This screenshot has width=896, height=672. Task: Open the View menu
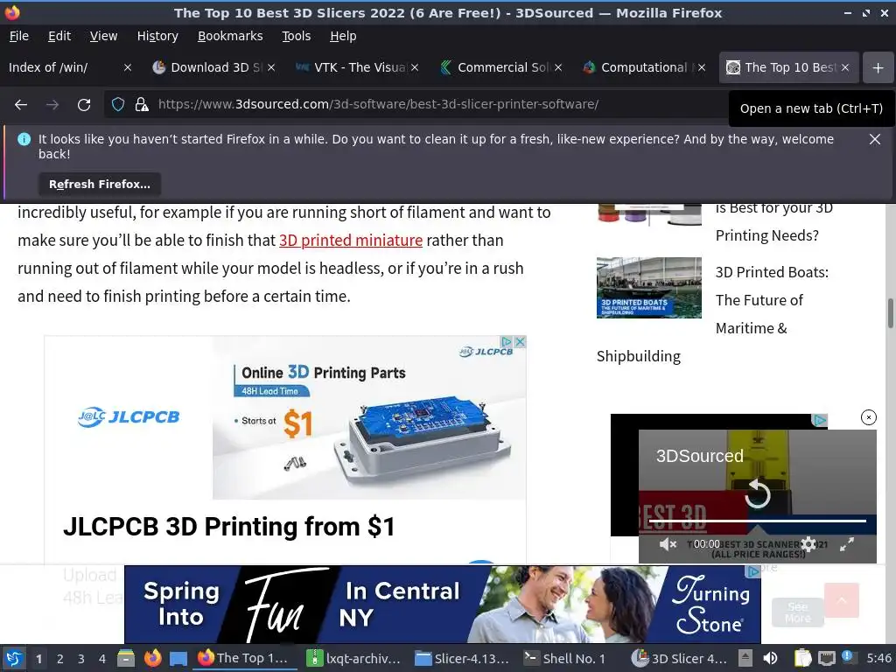click(103, 36)
